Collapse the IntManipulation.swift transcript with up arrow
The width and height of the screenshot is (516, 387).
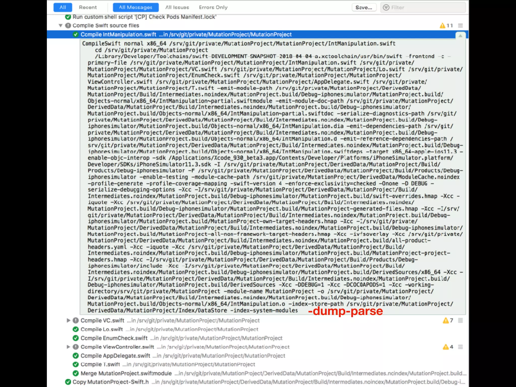460,36
